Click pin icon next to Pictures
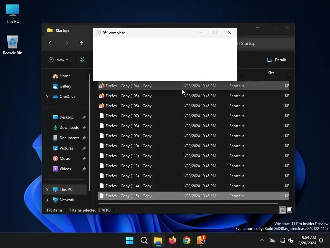This screenshot has height=248, width=330. point(84,148)
